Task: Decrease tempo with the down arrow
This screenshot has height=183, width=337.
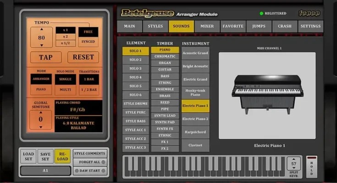Action: click(x=41, y=45)
